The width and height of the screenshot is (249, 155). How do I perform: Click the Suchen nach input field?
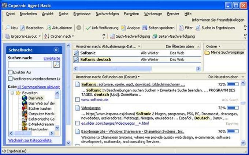[30, 65]
